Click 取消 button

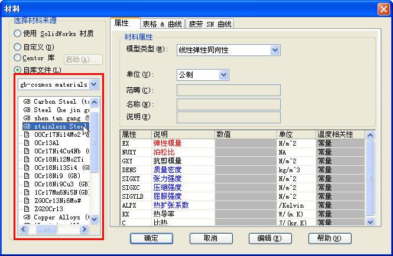(211, 238)
